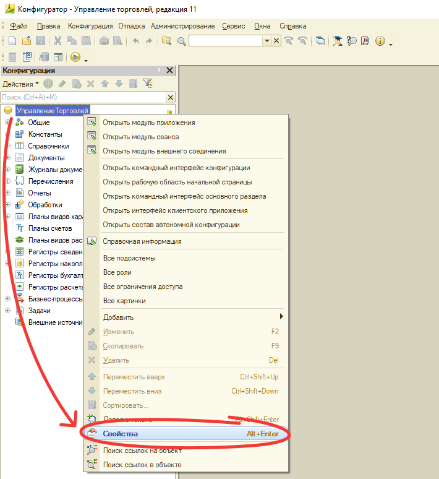Viewport: 439px width, 479px height.
Task: Open the Добавить submenu
Action: [x=185, y=317]
